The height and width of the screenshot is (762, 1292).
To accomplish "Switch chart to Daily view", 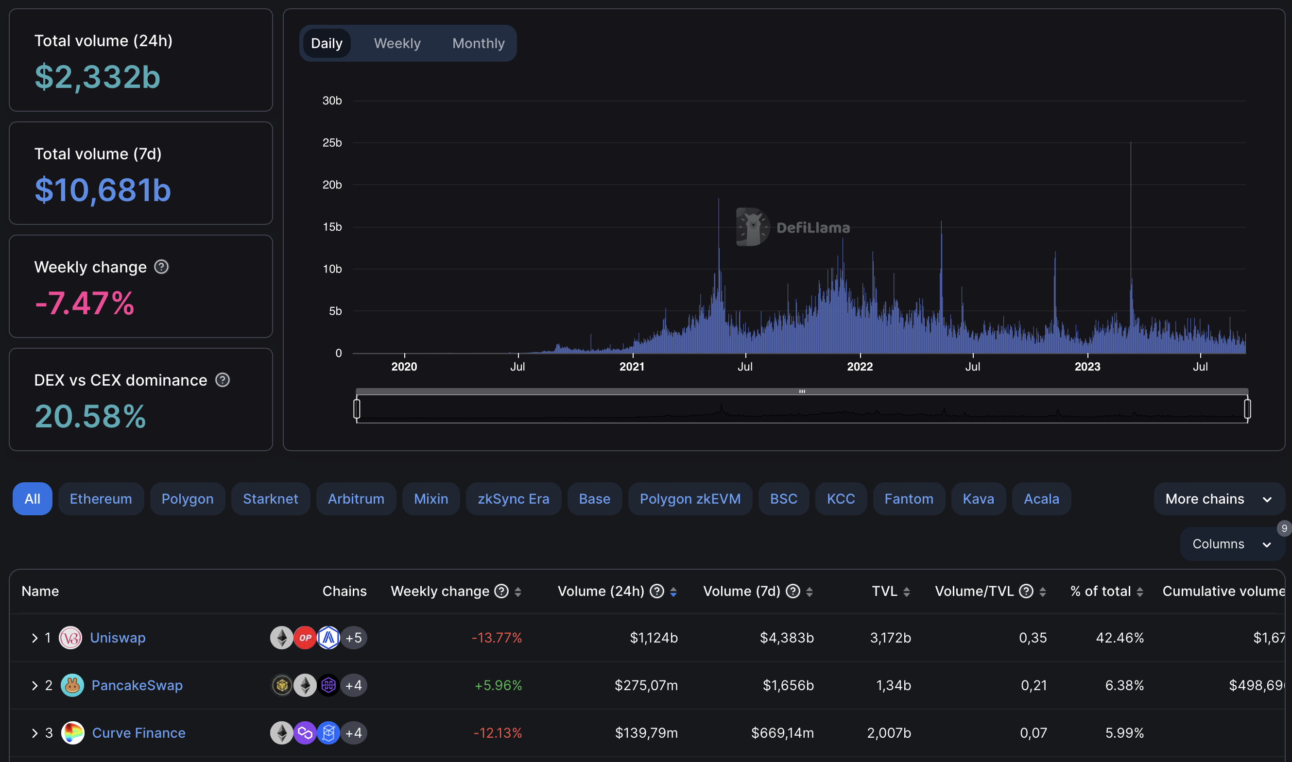I will (327, 43).
